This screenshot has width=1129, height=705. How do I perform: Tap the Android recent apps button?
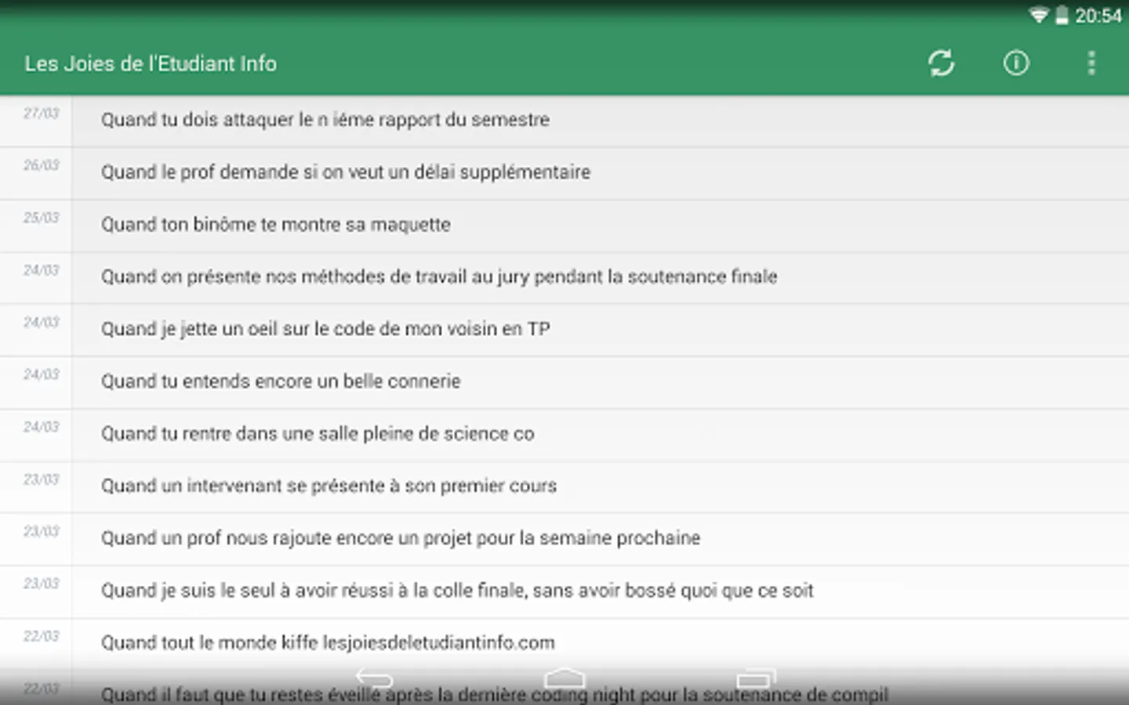(756, 678)
